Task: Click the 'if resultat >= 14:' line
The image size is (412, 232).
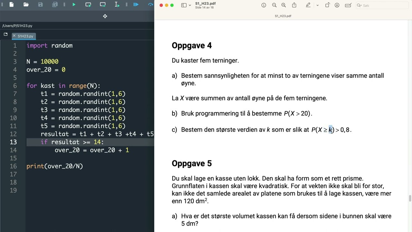Action: [72, 142]
